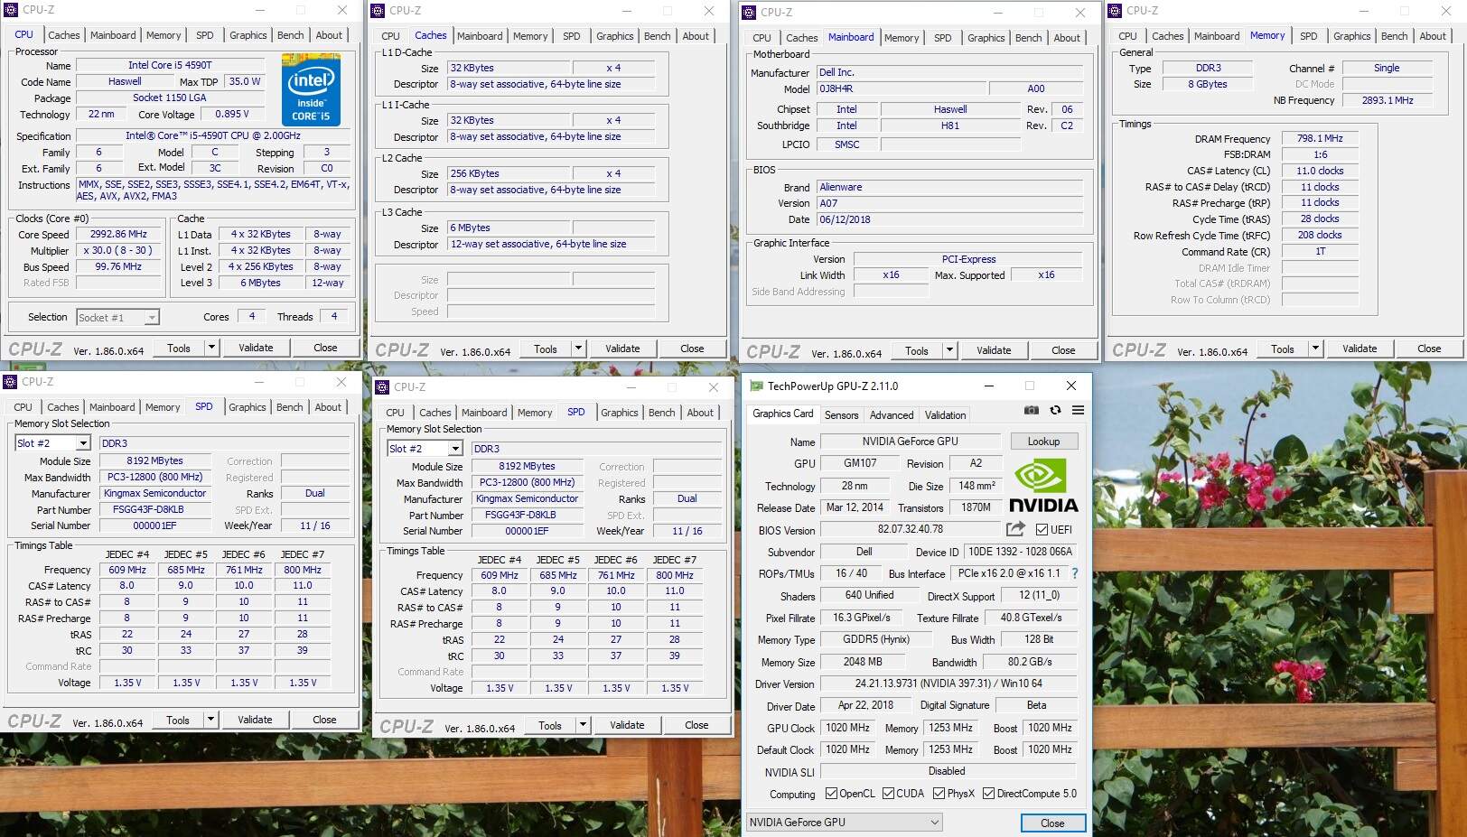Click the Release Date value 'Mar 12, 2014'
Viewport: 1467px width, 837px height.
(855, 507)
